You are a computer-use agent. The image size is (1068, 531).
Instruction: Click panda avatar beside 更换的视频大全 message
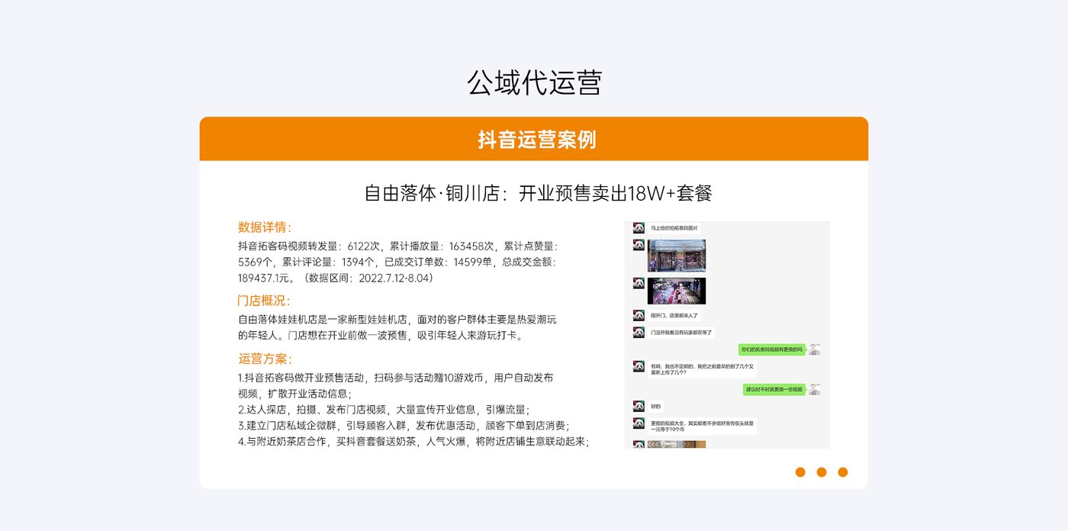click(x=639, y=423)
